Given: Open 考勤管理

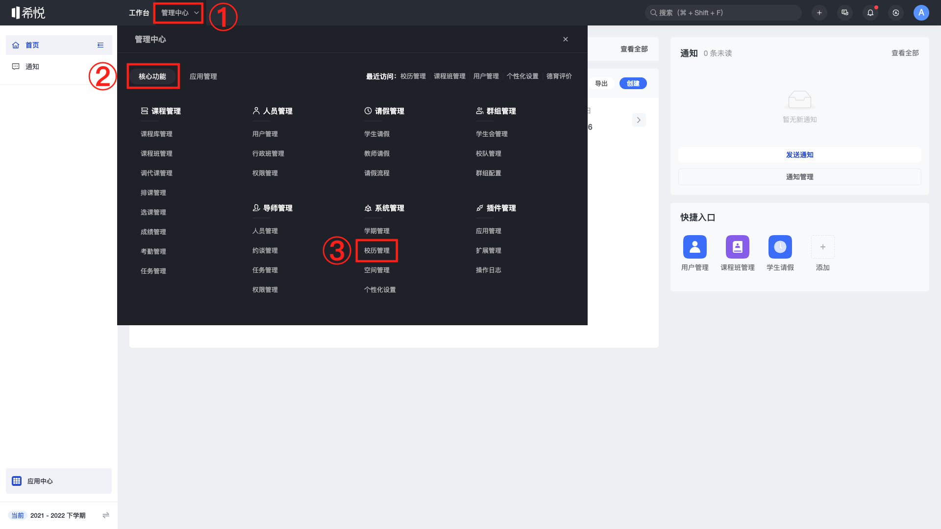Looking at the screenshot, I should tap(153, 251).
